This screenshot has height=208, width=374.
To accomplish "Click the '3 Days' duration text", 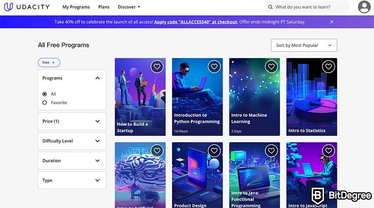I will [x=236, y=131].
